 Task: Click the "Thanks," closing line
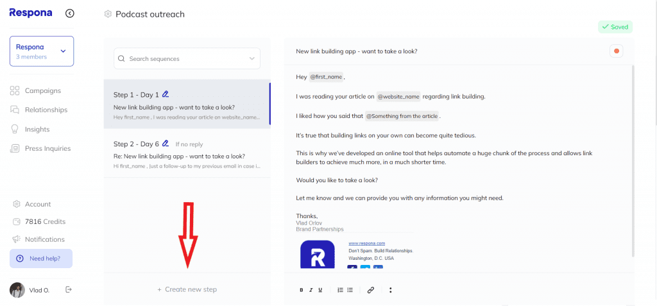307,216
